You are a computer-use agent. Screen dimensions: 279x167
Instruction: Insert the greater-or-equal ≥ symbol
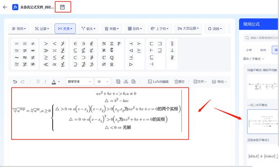point(46,57)
